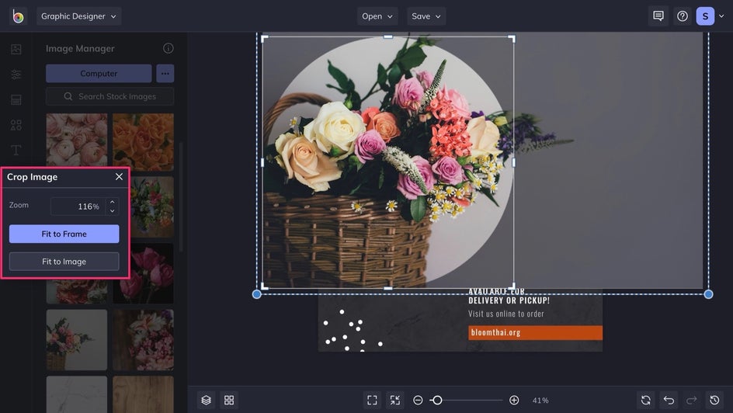Click the crop frame bottom middle handle
The height and width of the screenshot is (413, 733).
pyautogui.click(x=388, y=288)
